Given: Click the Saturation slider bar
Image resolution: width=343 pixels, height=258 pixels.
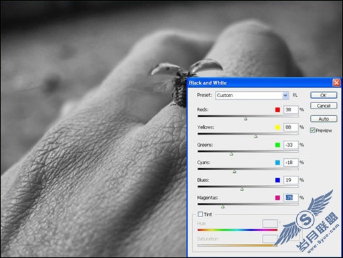Looking at the screenshot, I should click(x=237, y=245).
